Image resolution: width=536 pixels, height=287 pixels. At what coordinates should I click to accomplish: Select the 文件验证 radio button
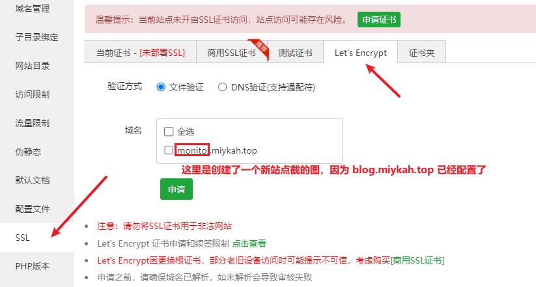pos(161,87)
